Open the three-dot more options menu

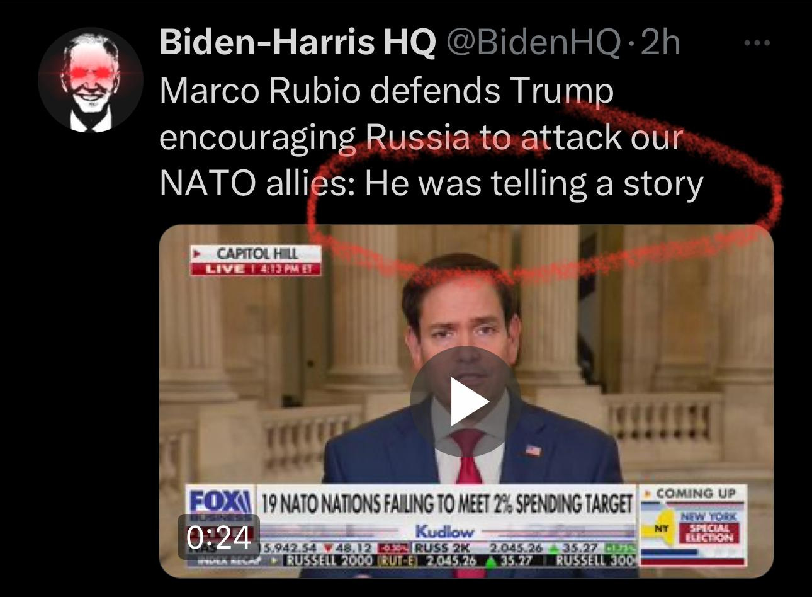tap(757, 43)
